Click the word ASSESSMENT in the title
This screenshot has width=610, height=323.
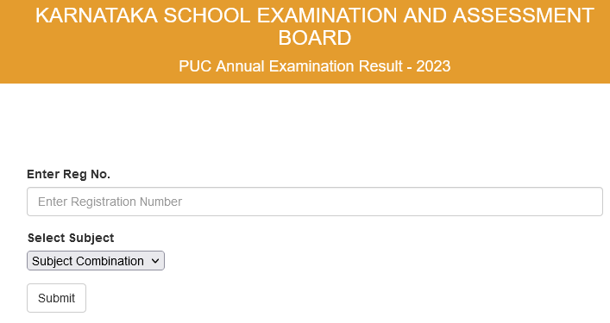523,16
